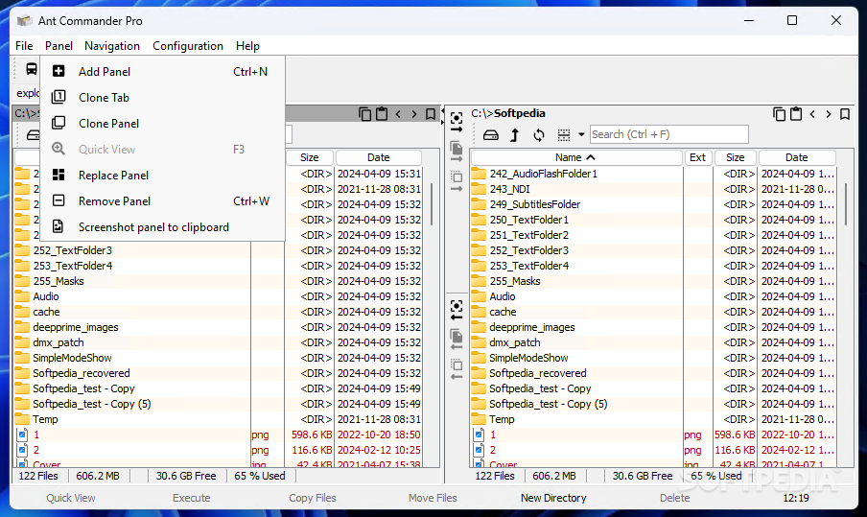Viewport: 867px width, 517px height.
Task: Click the Clone Panel icon in menu
Action: tap(59, 123)
